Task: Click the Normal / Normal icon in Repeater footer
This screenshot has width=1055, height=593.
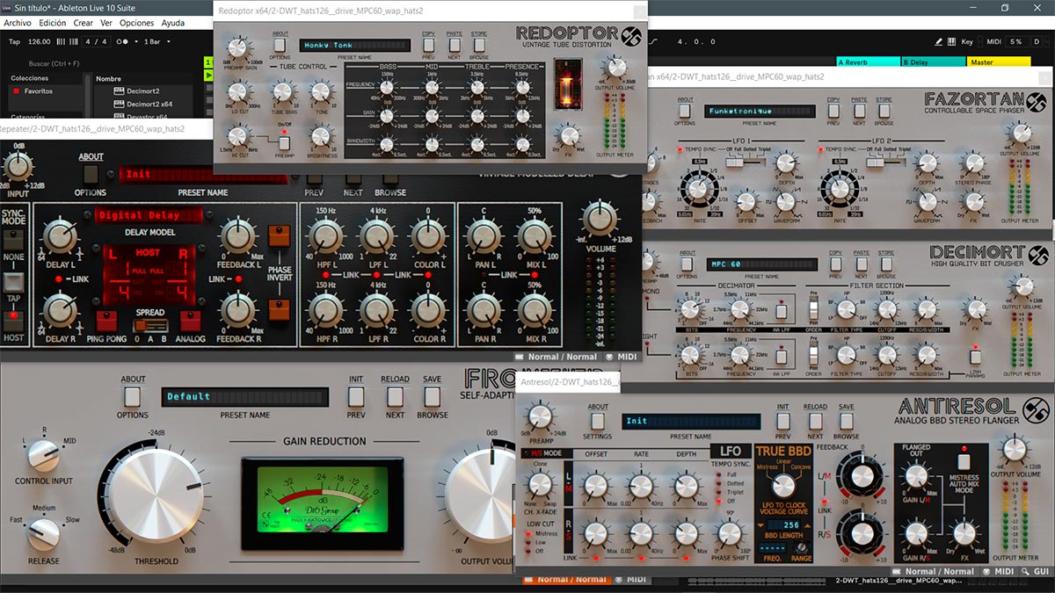Action: (519, 357)
